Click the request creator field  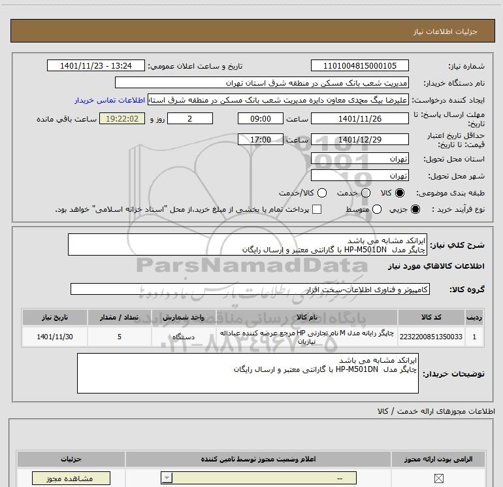(278, 100)
